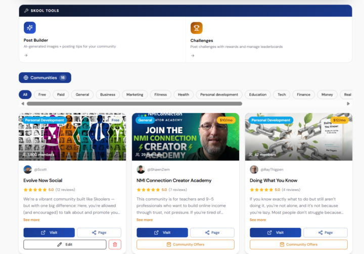Select the Marketing category filter
Image resolution: width=364 pixels, height=254 pixels.
(x=135, y=94)
